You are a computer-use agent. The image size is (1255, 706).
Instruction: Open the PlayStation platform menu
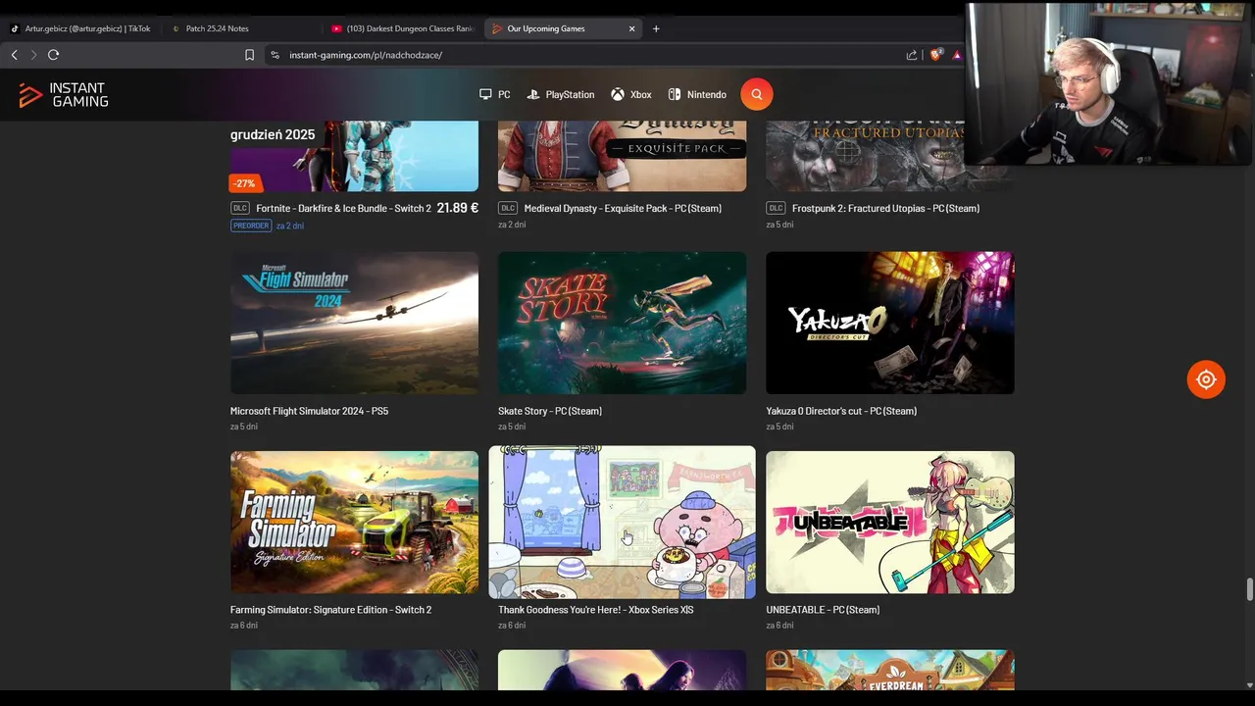tap(561, 95)
